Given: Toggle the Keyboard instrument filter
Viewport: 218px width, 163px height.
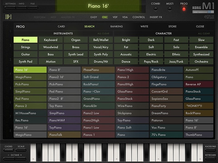Looking at the screenshot, I should click(50, 40).
